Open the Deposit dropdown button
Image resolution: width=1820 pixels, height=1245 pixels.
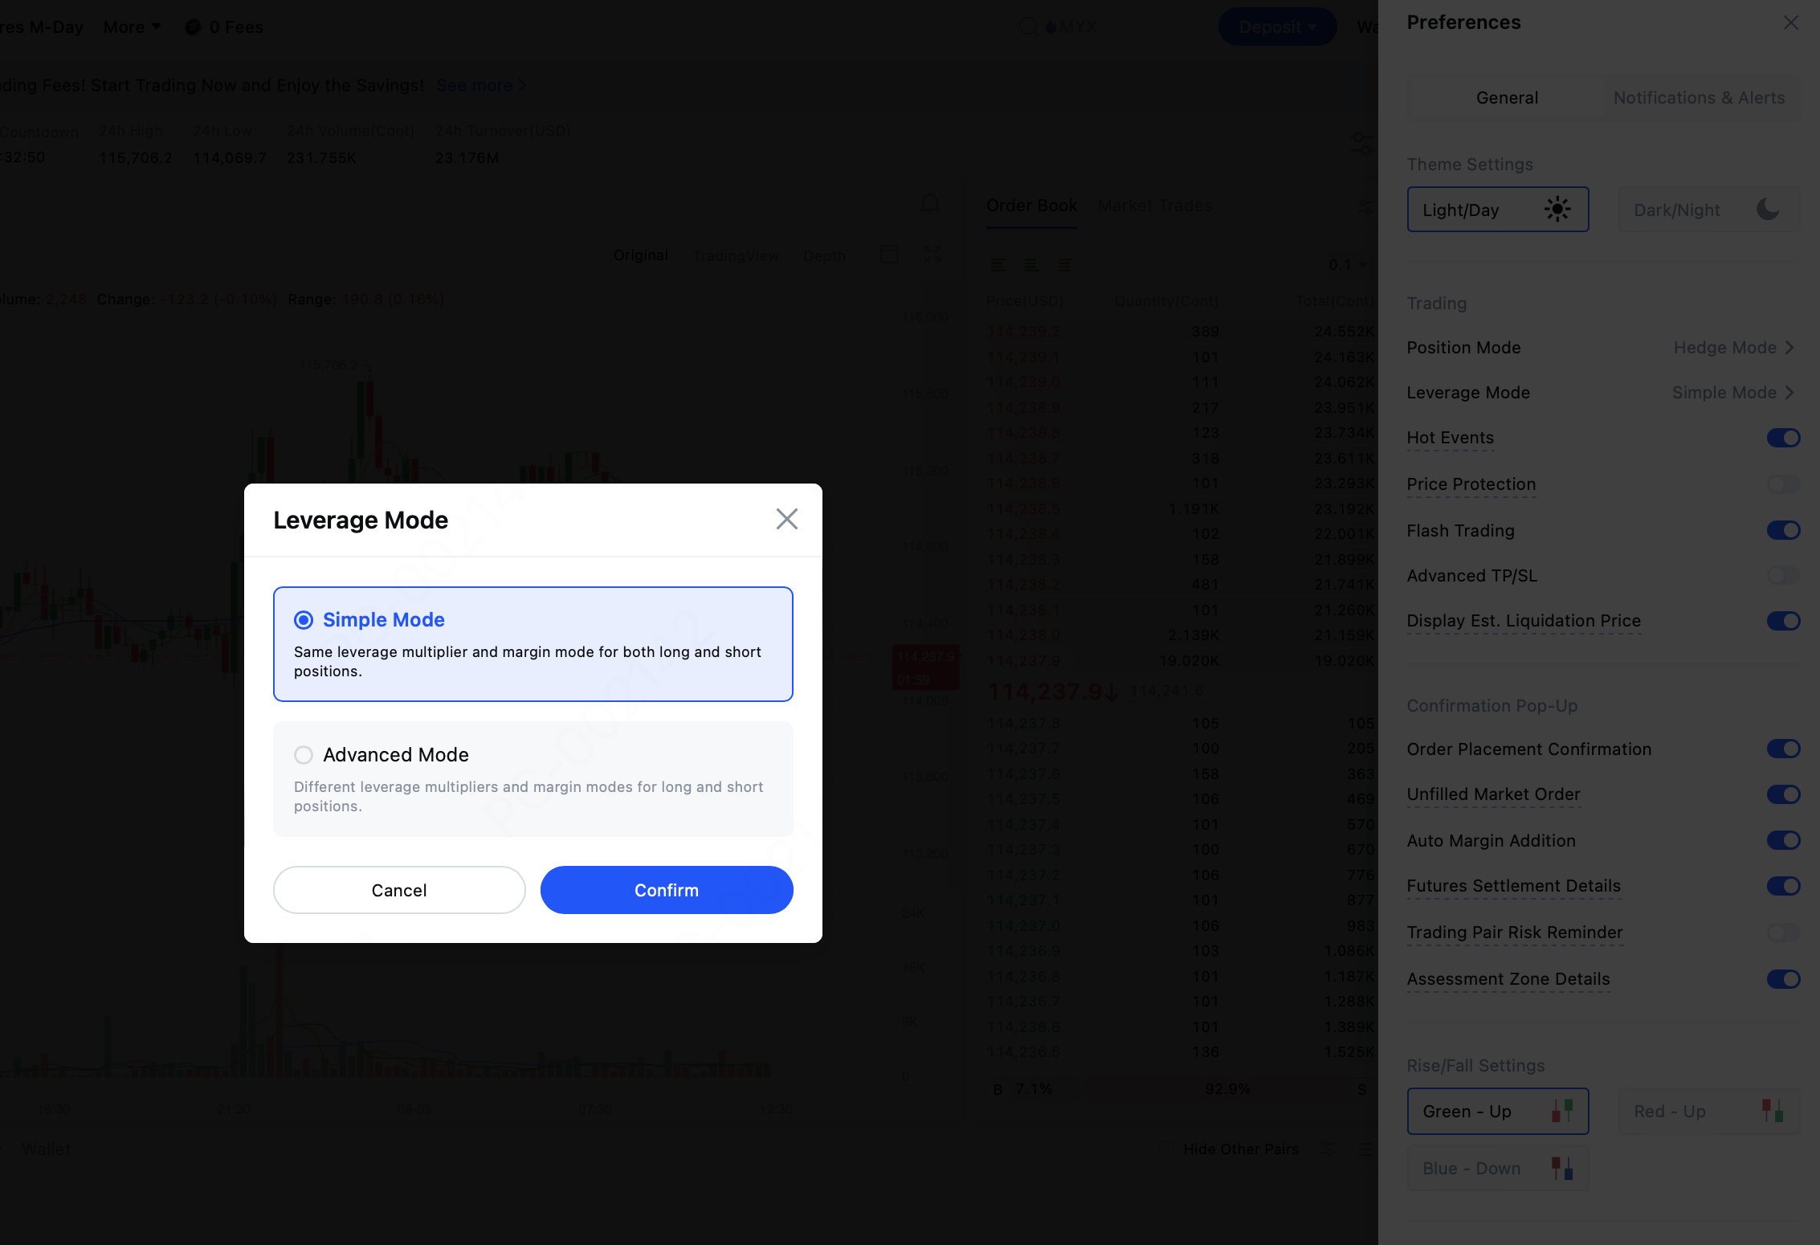1277,27
